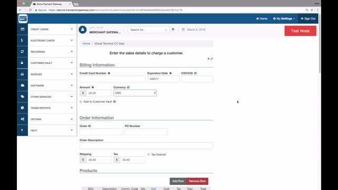Click the browser reload icon
The height and width of the screenshot is (190, 338).
pos(31,10)
